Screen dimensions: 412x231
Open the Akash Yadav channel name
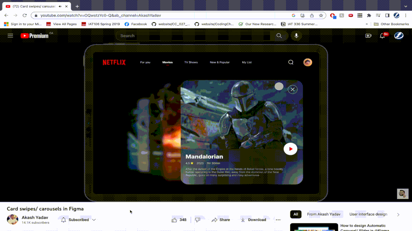tap(35, 218)
